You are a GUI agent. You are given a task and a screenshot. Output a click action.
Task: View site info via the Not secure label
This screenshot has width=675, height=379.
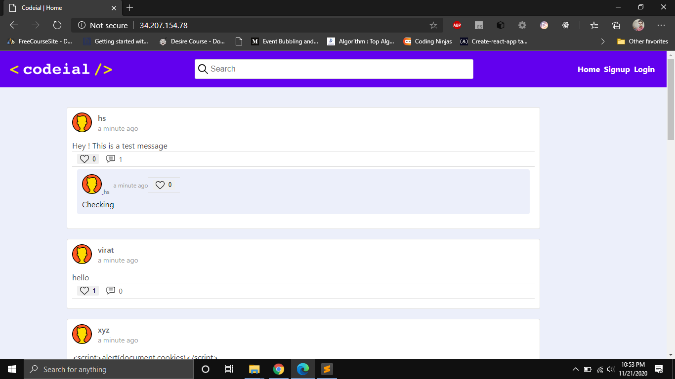click(x=103, y=25)
